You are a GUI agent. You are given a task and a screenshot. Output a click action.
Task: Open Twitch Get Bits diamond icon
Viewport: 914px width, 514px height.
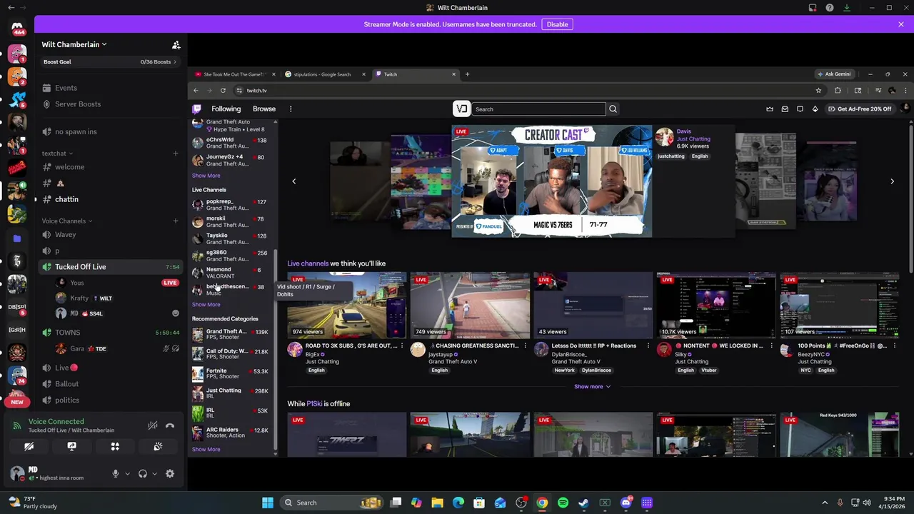815,109
